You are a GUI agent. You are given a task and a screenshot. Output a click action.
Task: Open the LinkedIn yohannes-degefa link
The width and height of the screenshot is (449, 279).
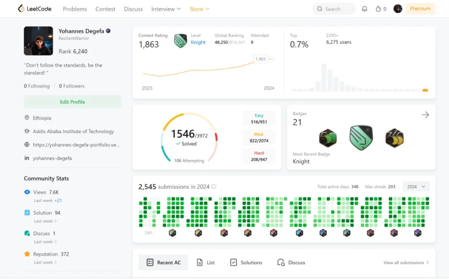pyautogui.click(x=52, y=158)
